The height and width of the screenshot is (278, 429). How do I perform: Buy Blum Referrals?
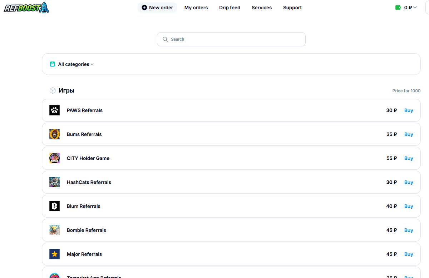pos(409,206)
